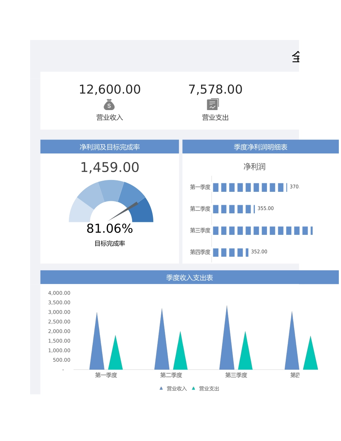Click the gauge needle pointer

point(124,212)
